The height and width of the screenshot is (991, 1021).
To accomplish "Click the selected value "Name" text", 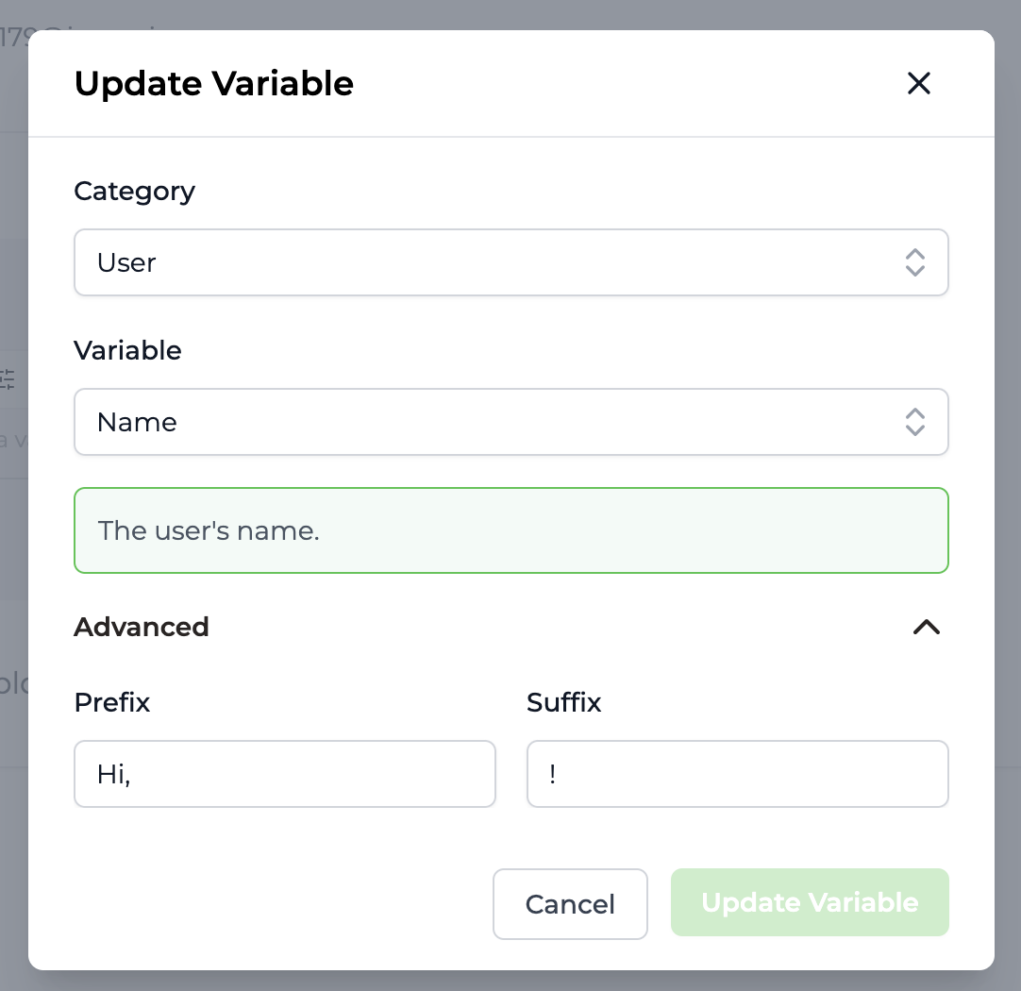I will (x=137, y=423).
